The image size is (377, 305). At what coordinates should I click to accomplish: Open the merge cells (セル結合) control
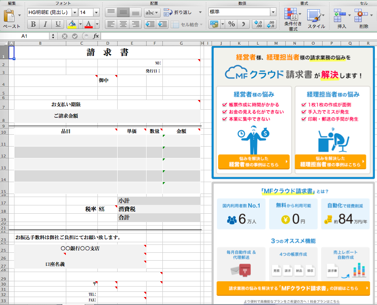tap(187, 24)
